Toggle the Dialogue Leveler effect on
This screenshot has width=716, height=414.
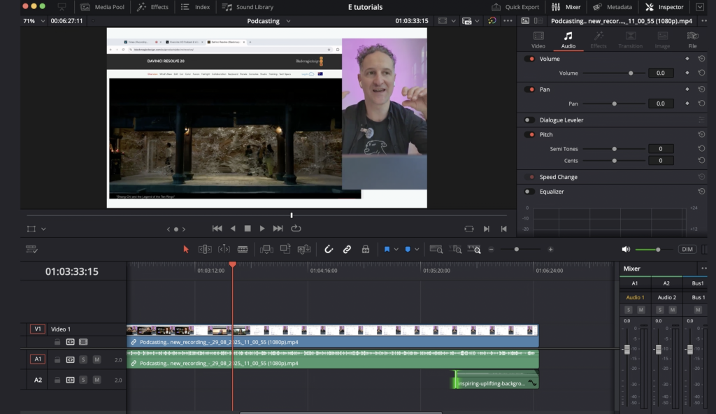pyautogui.click(x=529, y=120)
